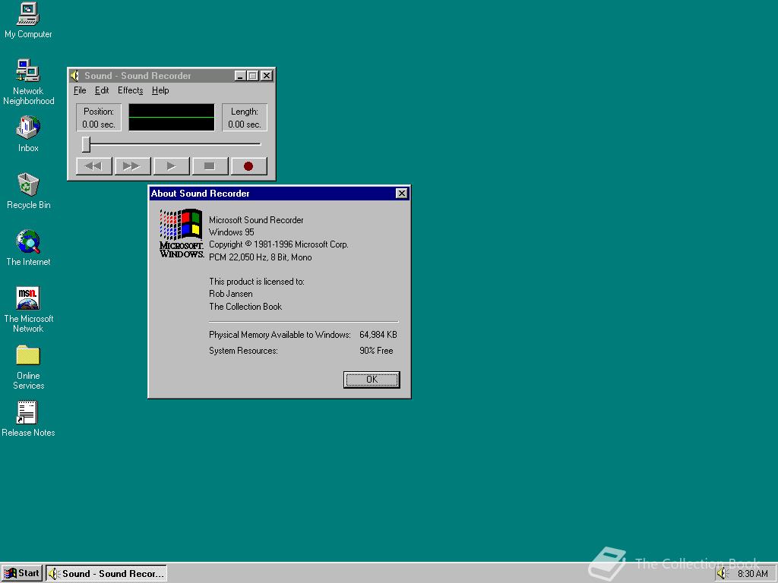Click the 'PCM 22,050 Hz, 8 Bit, Mono' text
The image size is (778, 583).
click(x=261, y=257)
